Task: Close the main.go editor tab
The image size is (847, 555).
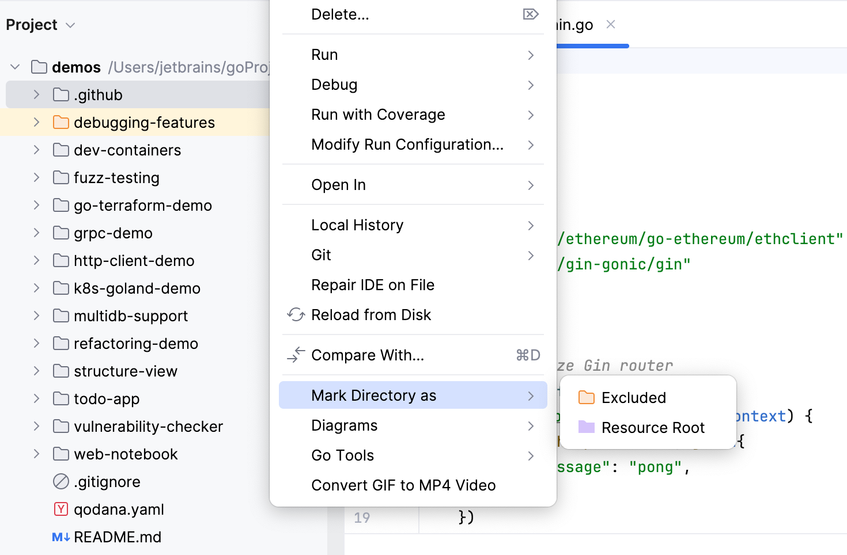Action: [x=611, y=25]
